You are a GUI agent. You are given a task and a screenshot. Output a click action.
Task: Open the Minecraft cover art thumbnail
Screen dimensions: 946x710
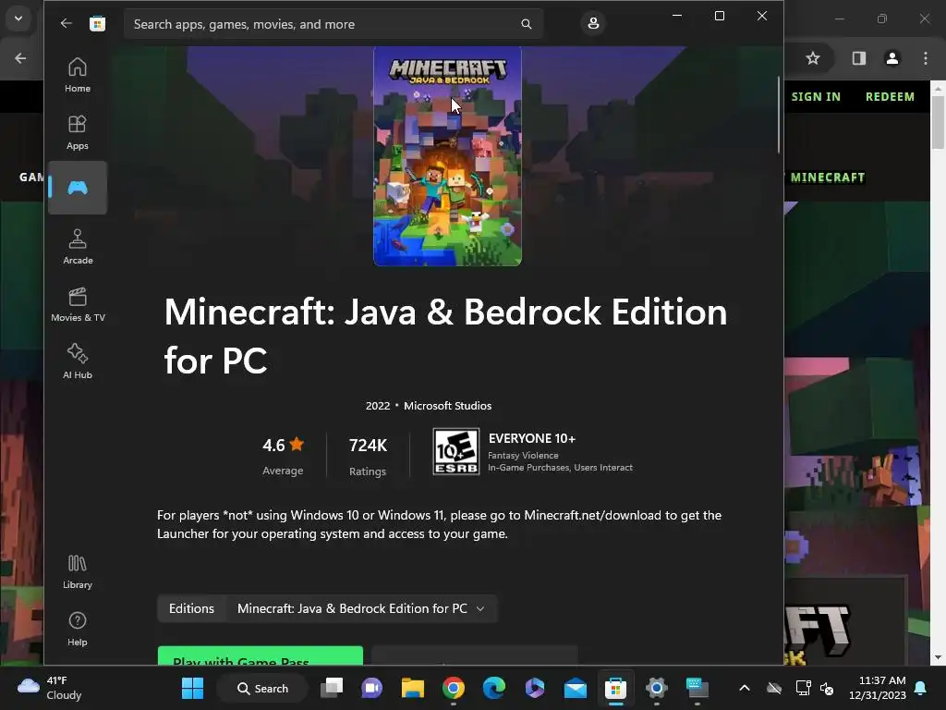pos(447,156)
